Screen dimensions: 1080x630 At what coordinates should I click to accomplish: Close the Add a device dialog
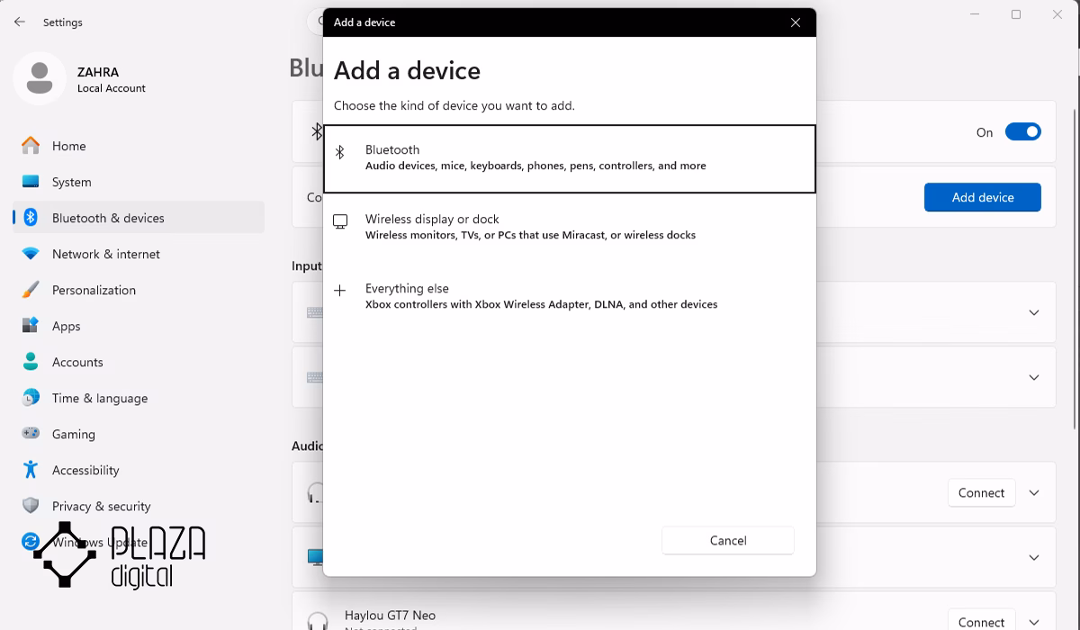coord(796,22)
